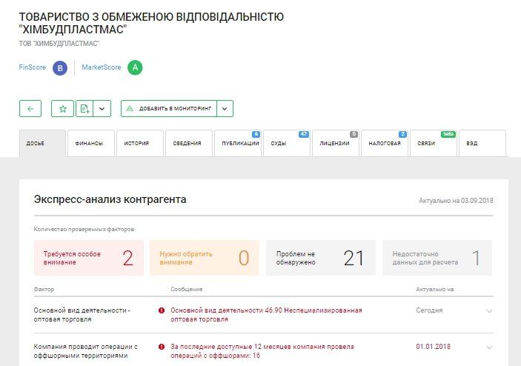This screenshot has height=366, width=521.
Task: Click Недостаточно данных для расчета card
Action: click(x=437, y=258)
